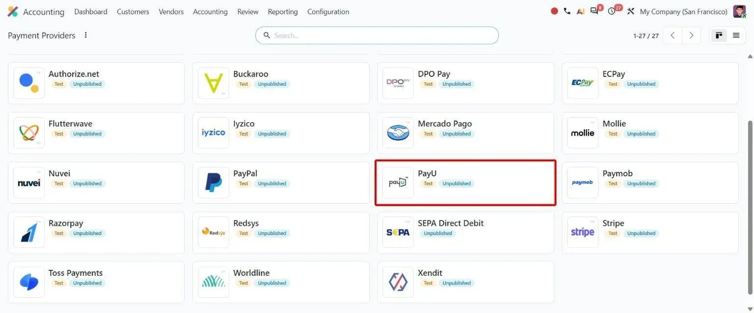Open the PayPal provider name
The width and height of the screenshot is (754, 313).
coord(245,173)
